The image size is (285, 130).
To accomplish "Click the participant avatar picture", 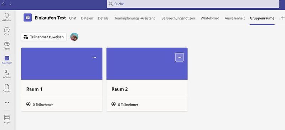I will pyautogui.click(x=74, y=37).
